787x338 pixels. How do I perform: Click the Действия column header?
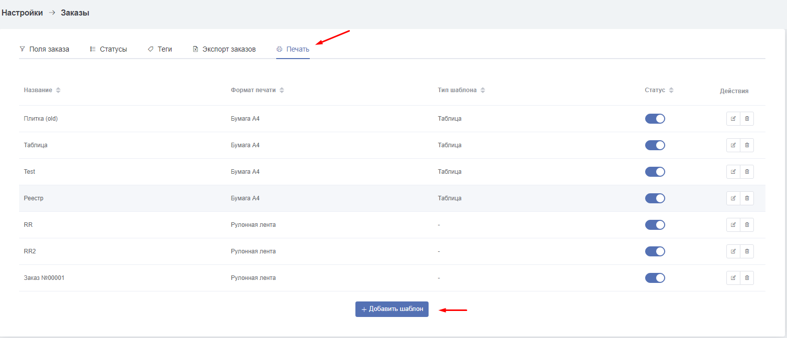(x=734, y=91)
